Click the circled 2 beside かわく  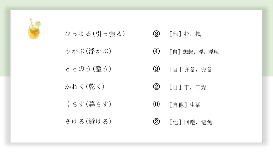coord(156,87)
